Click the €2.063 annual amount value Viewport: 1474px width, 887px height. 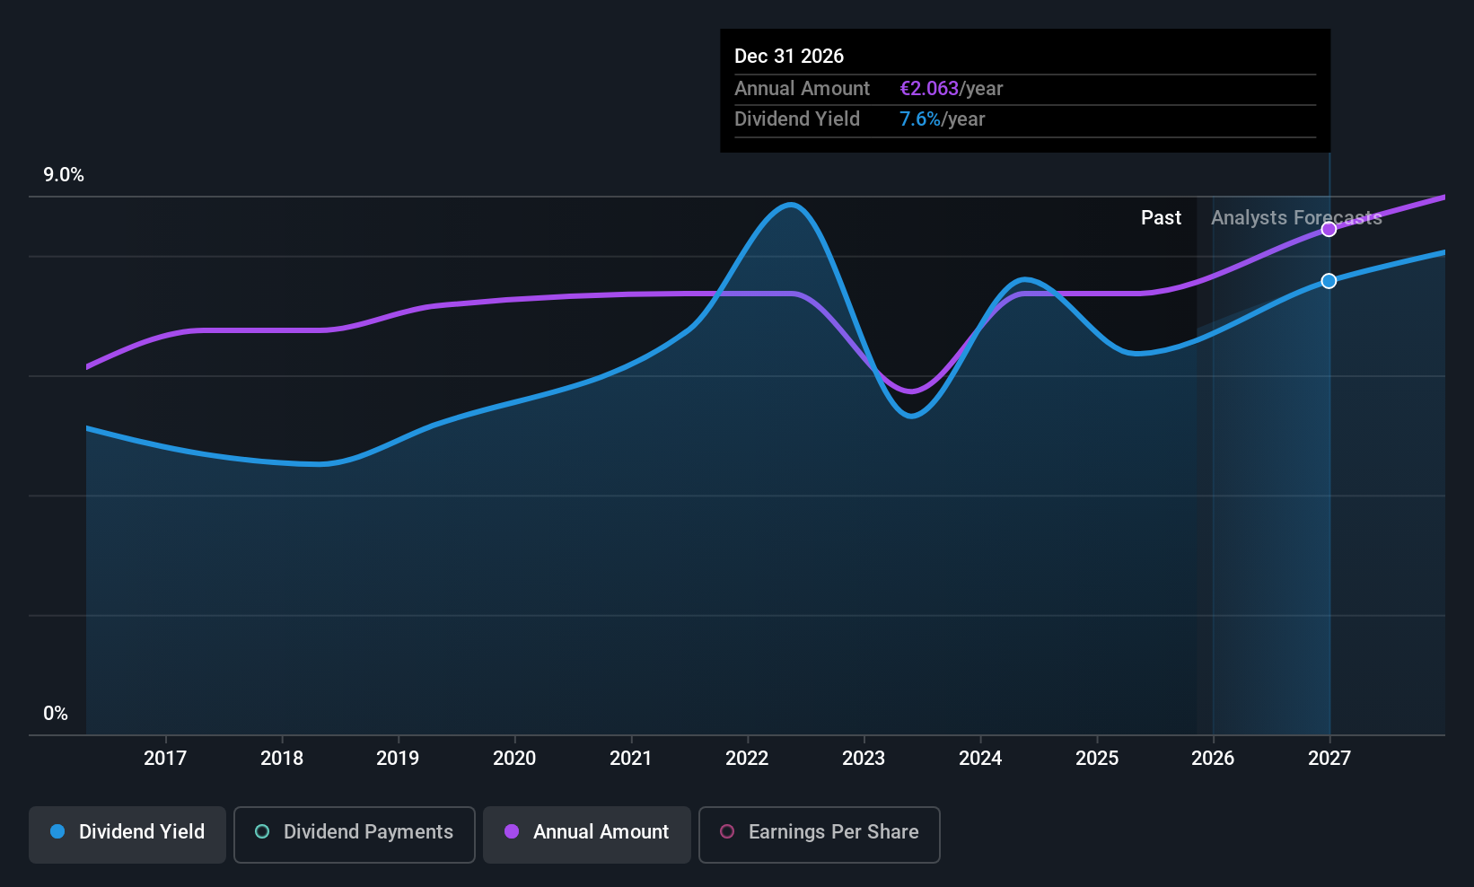click(929, 89)
